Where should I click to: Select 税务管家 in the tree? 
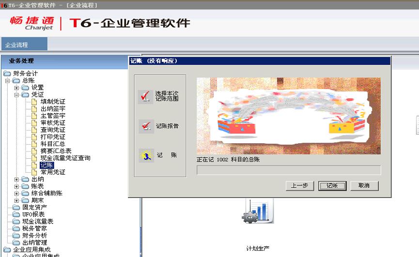pyautogui.click(x=35, y=228)
